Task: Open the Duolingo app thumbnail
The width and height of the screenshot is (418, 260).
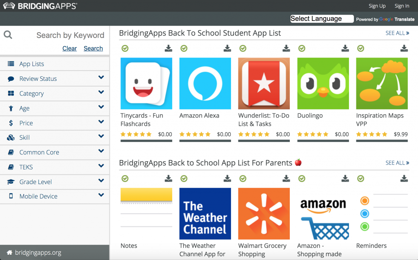Action: pos(323,83)
